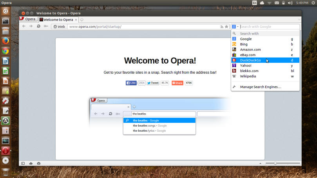Click the browser Forward arrow
The width and height of the screenshot is (317, 178).
[31, 26]
